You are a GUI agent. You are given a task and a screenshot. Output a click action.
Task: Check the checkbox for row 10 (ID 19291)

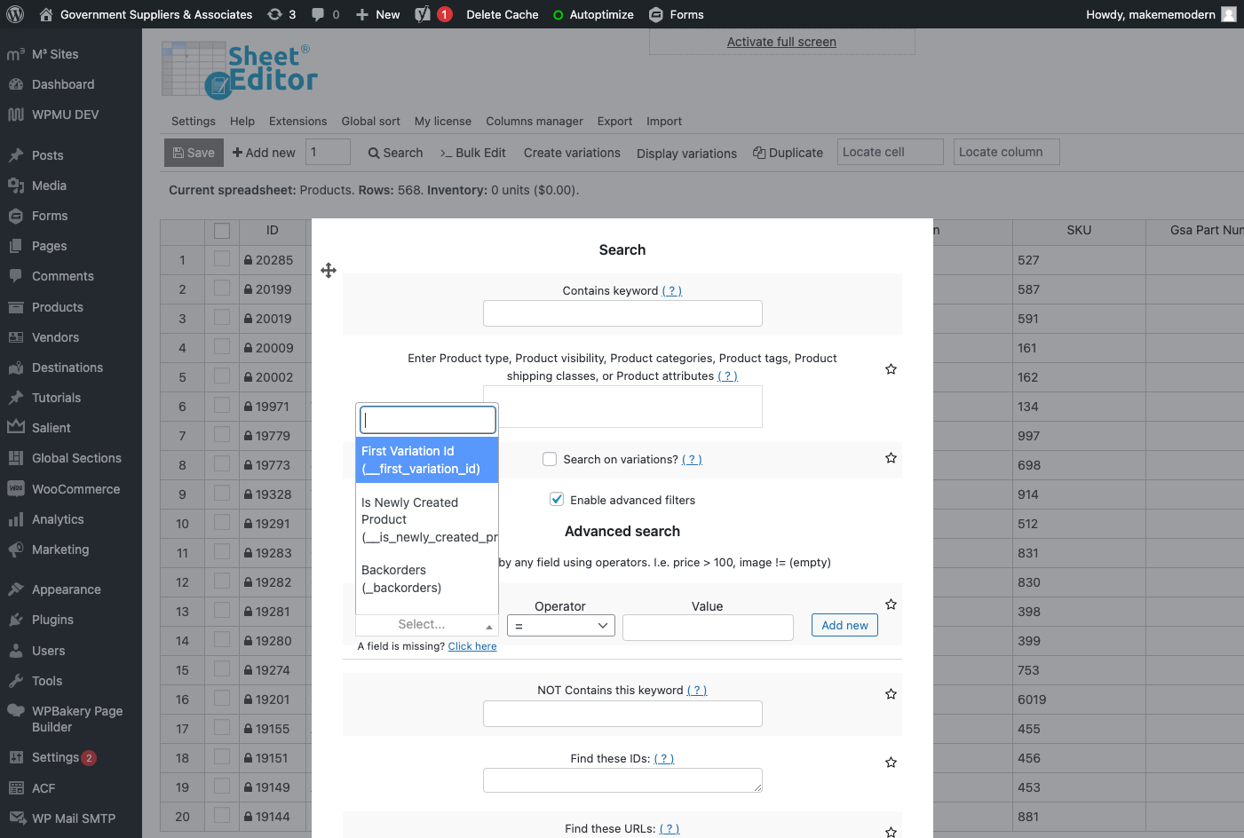222,523
